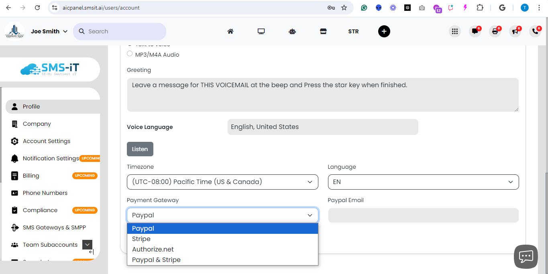Click the megaphone campaigns icon
This screenshot has width=548, height=274.
tap(515, 31)
